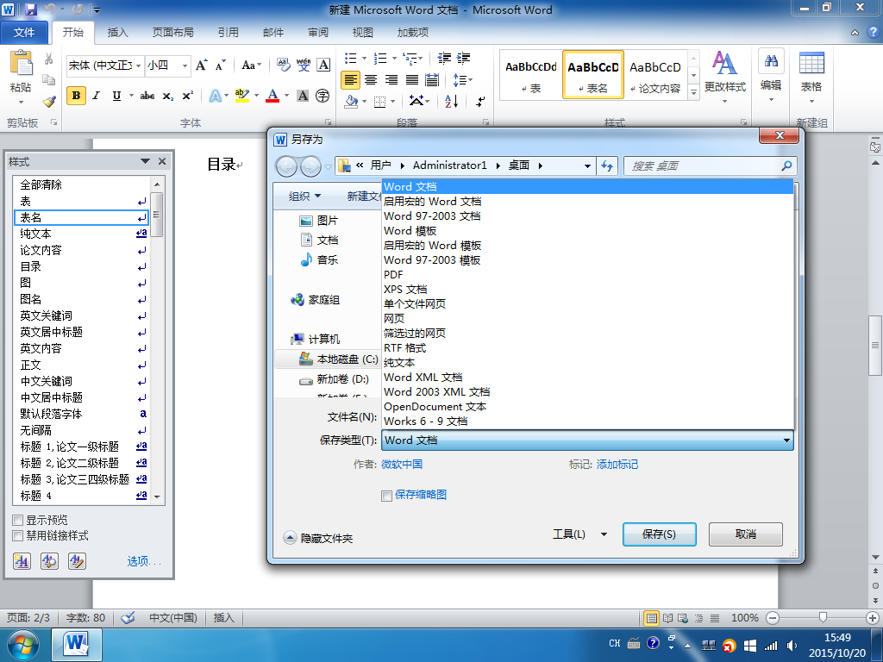
Task: Refresh the folder location in dialog
Action: click(x=607, y=165)
